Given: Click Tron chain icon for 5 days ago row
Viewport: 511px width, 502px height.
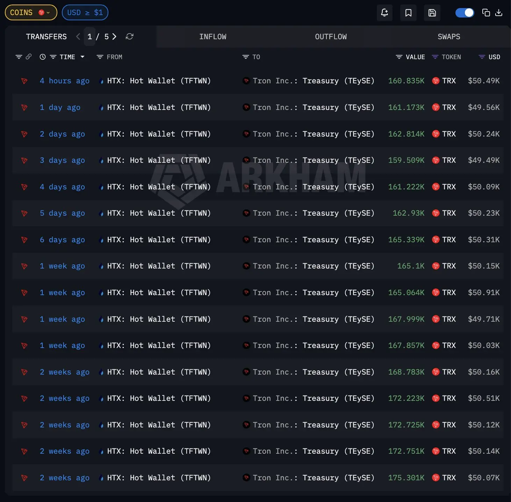Looking at the screenshot, I should click(x=24, y=213).
